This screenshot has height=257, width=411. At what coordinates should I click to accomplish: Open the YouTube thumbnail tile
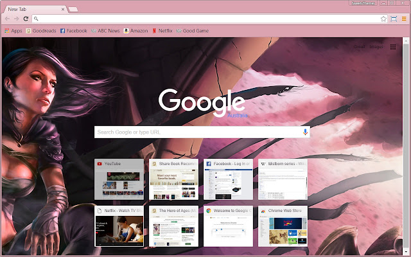point(119,179)
